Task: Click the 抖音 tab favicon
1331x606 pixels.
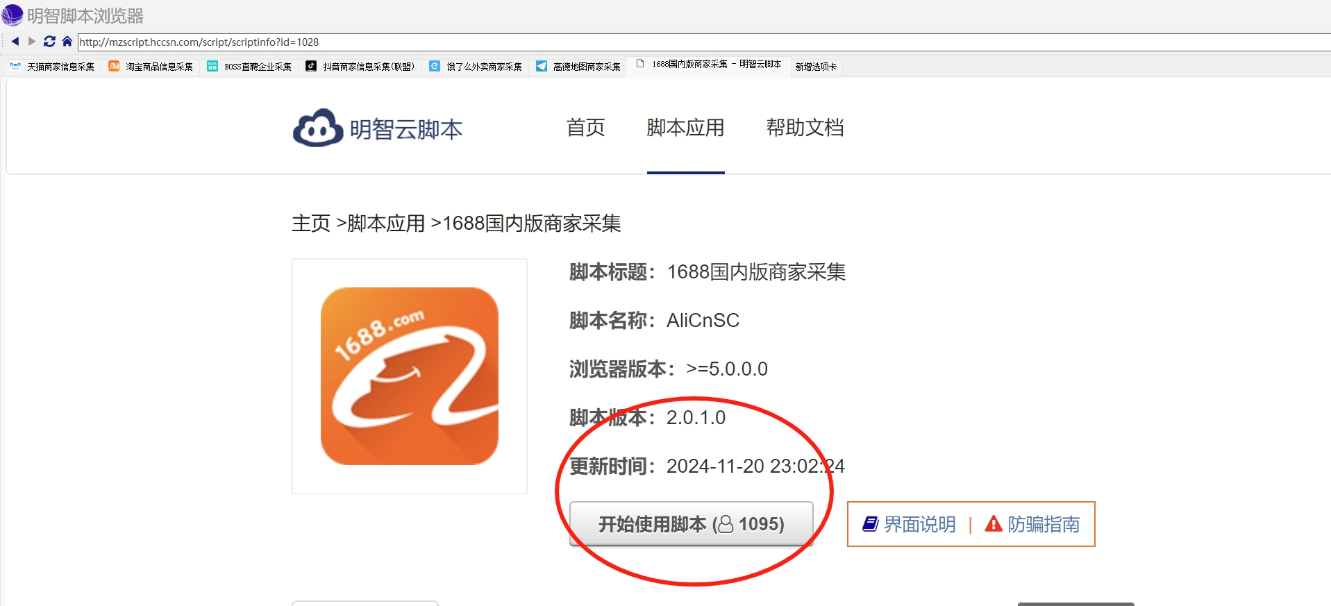Action: tap(311, 66)
